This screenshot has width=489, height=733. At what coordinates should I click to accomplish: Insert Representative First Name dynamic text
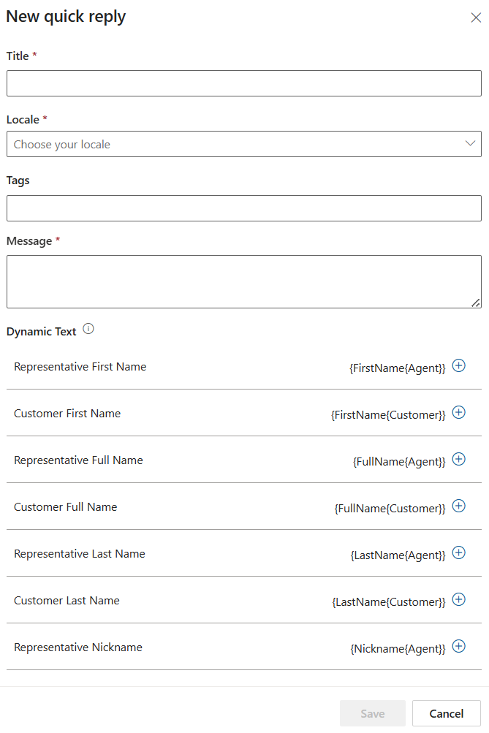[x=459, y=365]
